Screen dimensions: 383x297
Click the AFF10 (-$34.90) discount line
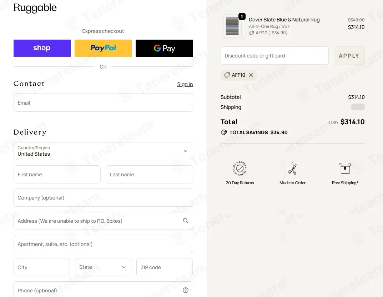tap(271, 33)
